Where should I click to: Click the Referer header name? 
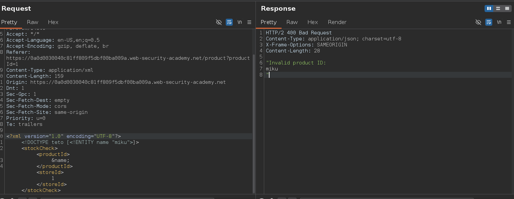pos(18,52)
